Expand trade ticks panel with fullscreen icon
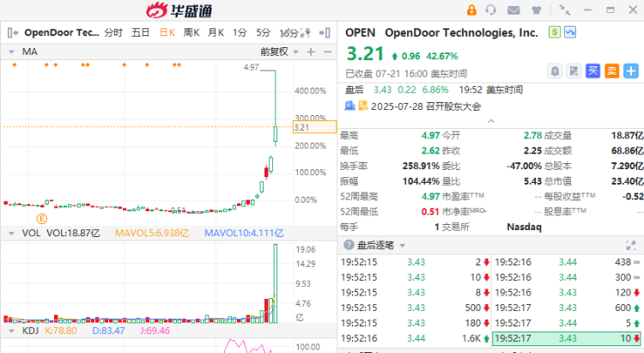The image size is (644, 353). point(631,246)
